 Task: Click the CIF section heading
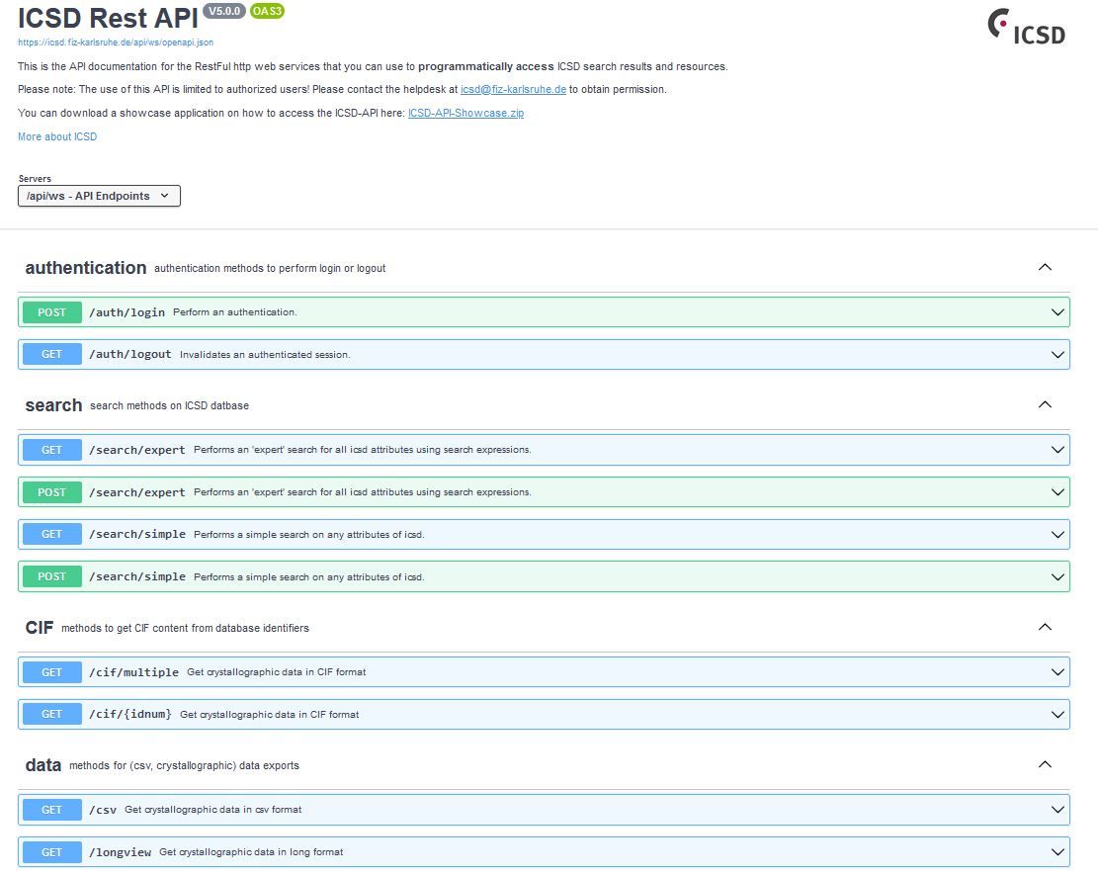click(40, 627)
